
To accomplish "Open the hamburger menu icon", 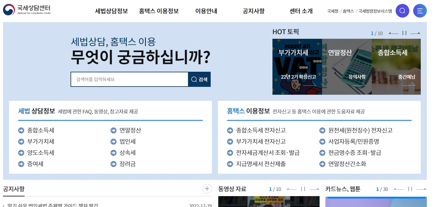I will (x=420, y=11).
